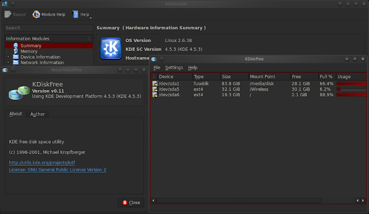
Task: Open the File menu in KDiskFree
Action: tap(157, 67)
